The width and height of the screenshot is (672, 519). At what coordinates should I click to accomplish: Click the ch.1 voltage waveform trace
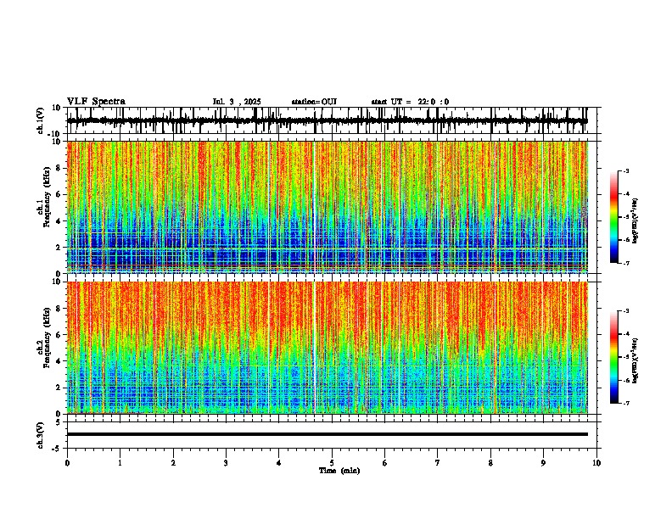tap(328, 120)
